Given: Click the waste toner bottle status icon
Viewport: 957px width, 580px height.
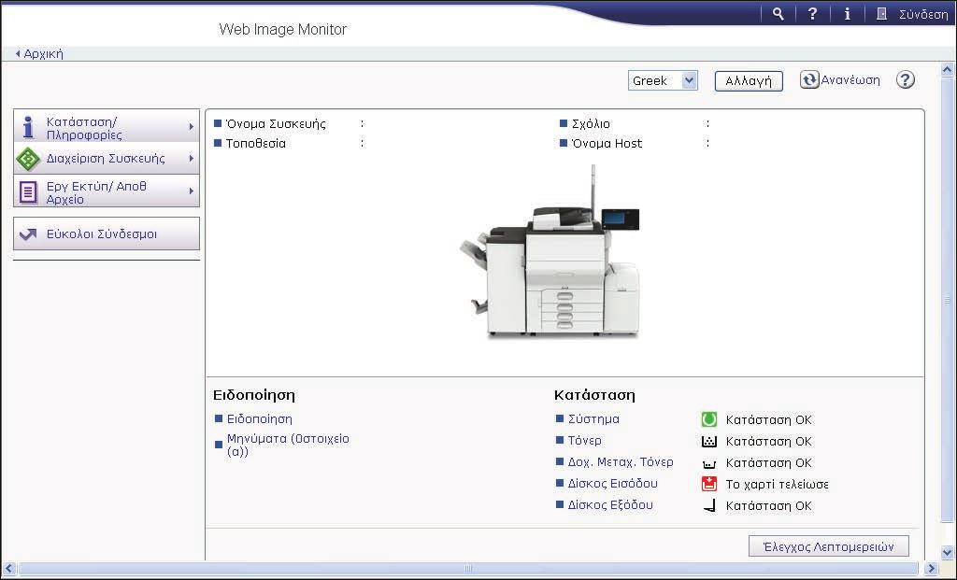Looking at the screenshot, I should (709, 463).
